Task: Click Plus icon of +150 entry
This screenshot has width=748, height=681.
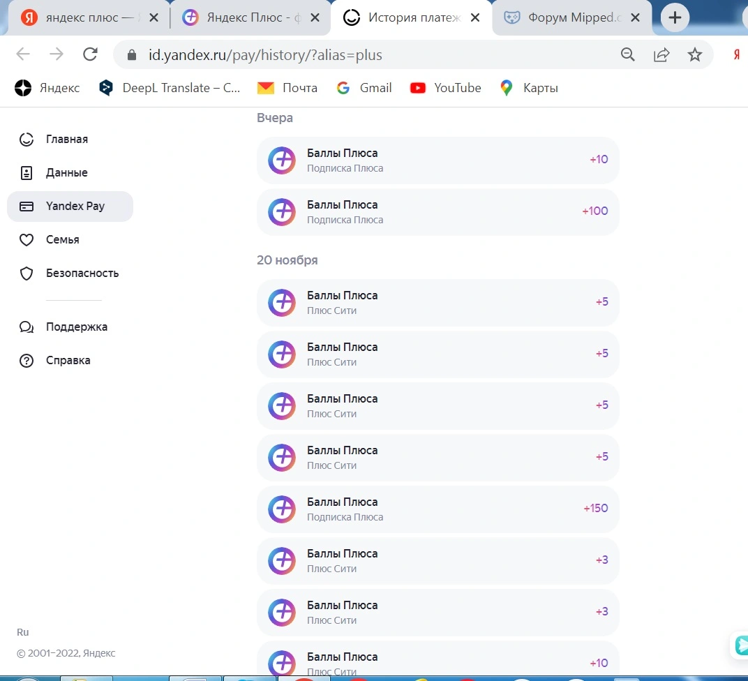Action: (x=281, y=509)
